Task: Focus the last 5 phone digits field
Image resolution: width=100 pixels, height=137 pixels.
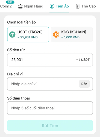Action: pos(50,108)
